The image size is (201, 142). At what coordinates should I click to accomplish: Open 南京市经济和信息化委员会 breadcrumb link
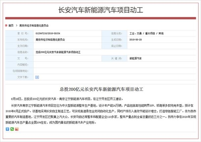[x=34, y=26]
